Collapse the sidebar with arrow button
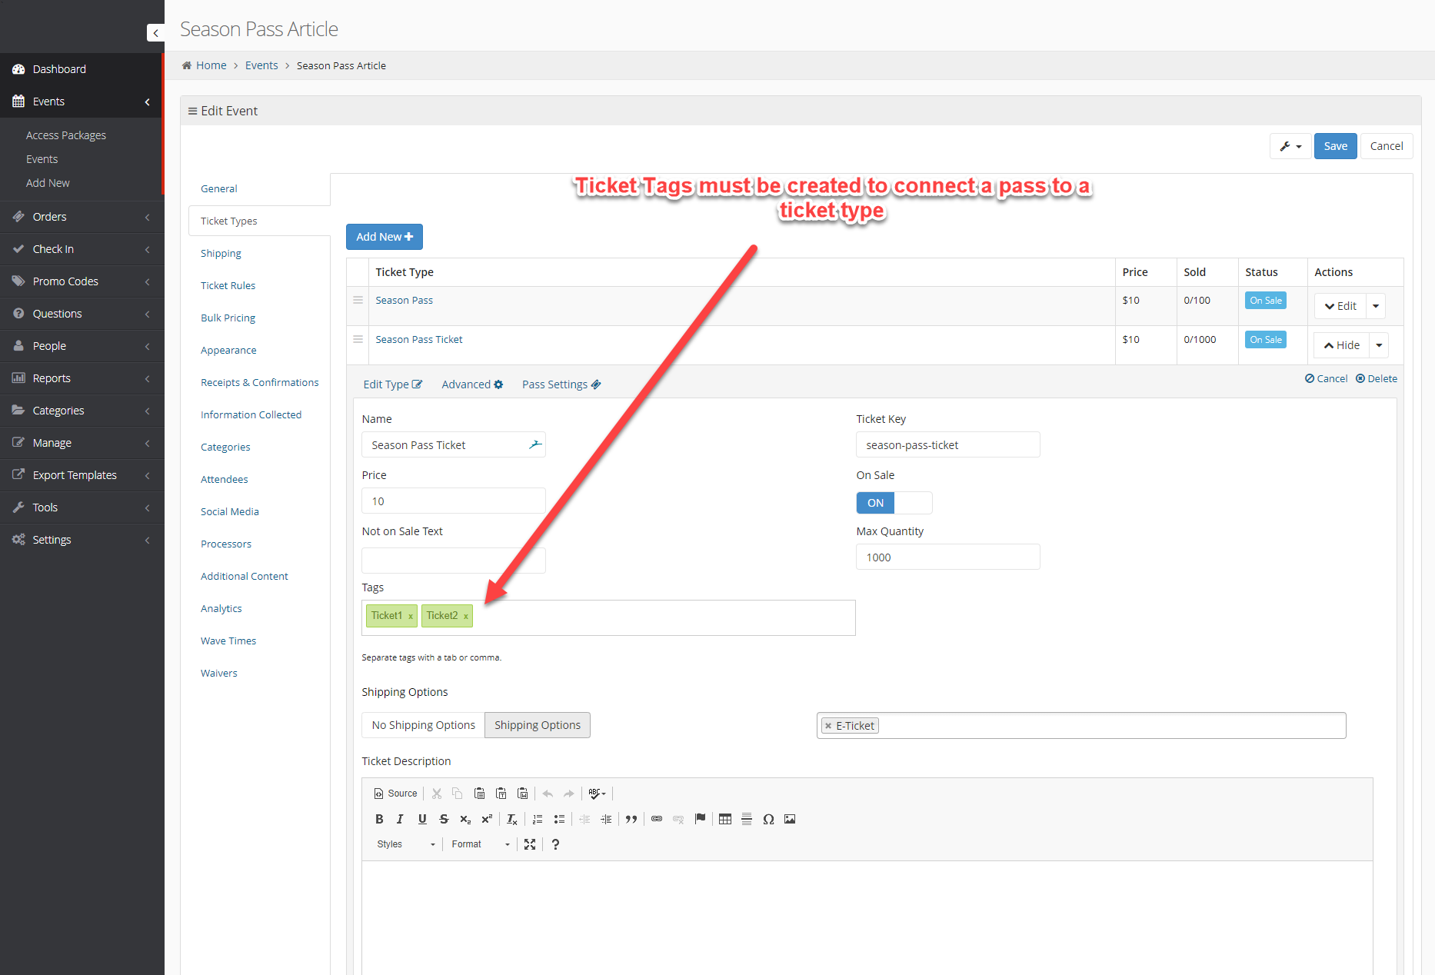The width and height of the screenshot is (1435, 975). pos(155,32)
